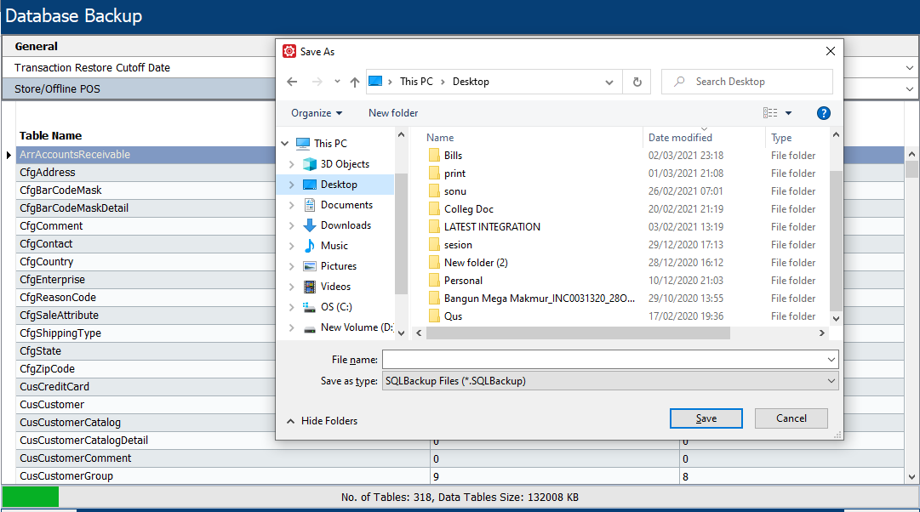
Task: Select the Music folder in navigation pane
Action: click(x=334, y=247)
